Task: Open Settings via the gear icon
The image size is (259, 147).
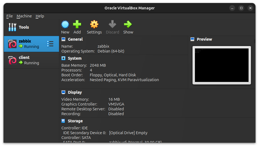Action: (x=94, y=25)
